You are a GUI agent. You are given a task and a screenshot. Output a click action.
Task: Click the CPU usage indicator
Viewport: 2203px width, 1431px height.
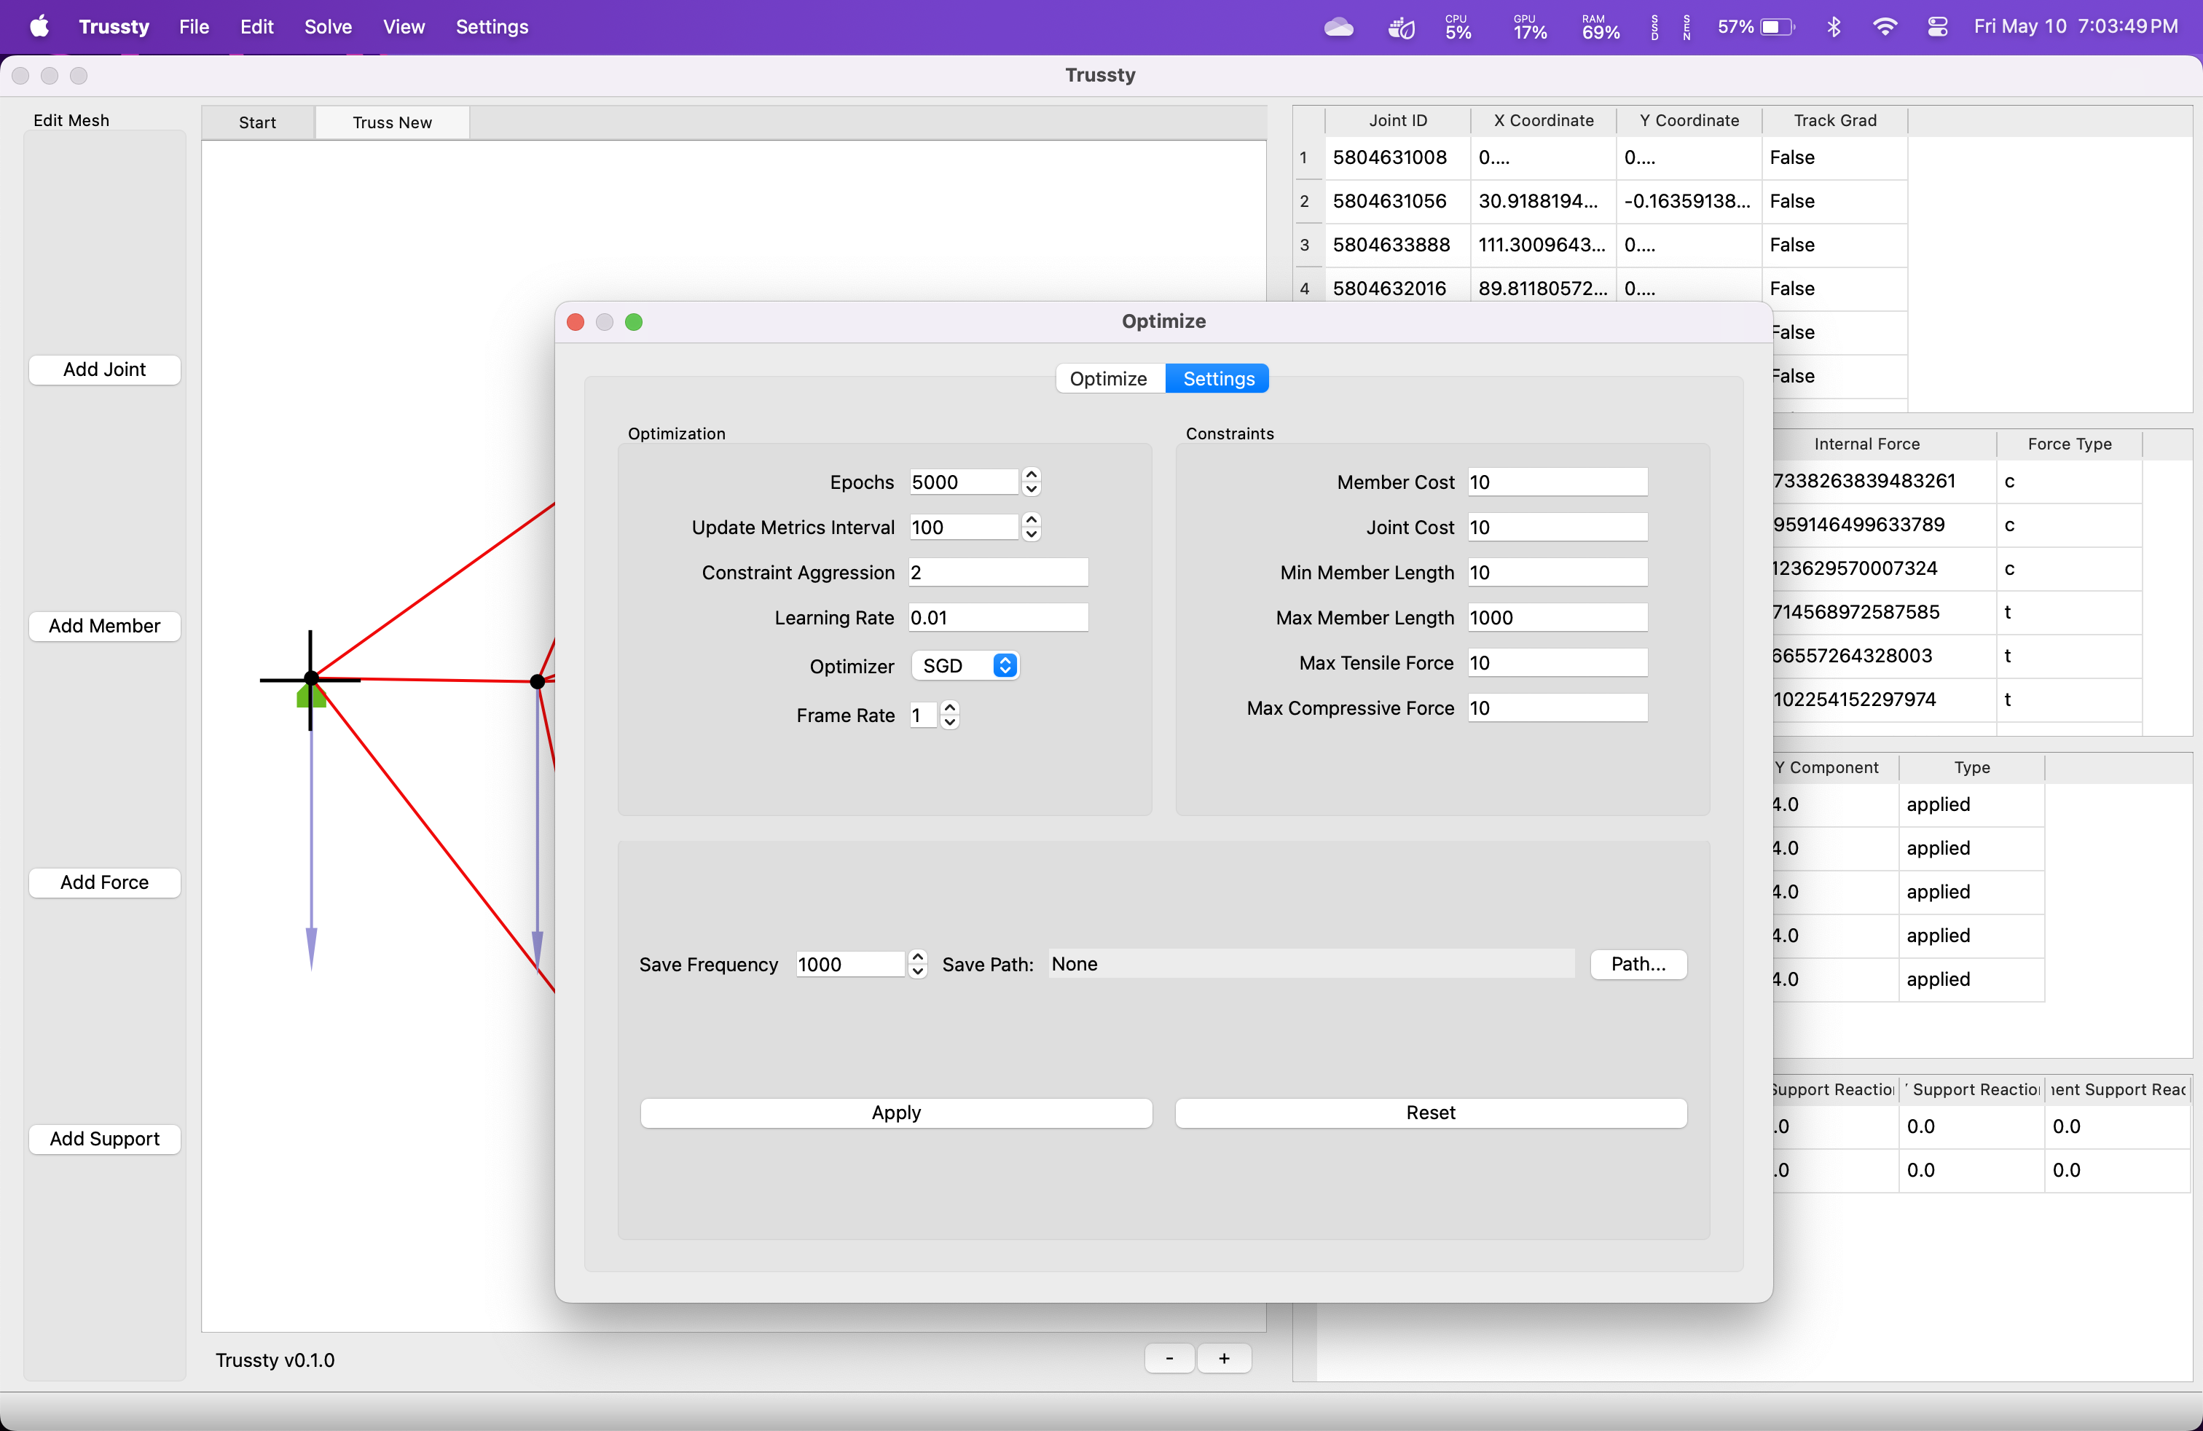[x=1458, y=27]
